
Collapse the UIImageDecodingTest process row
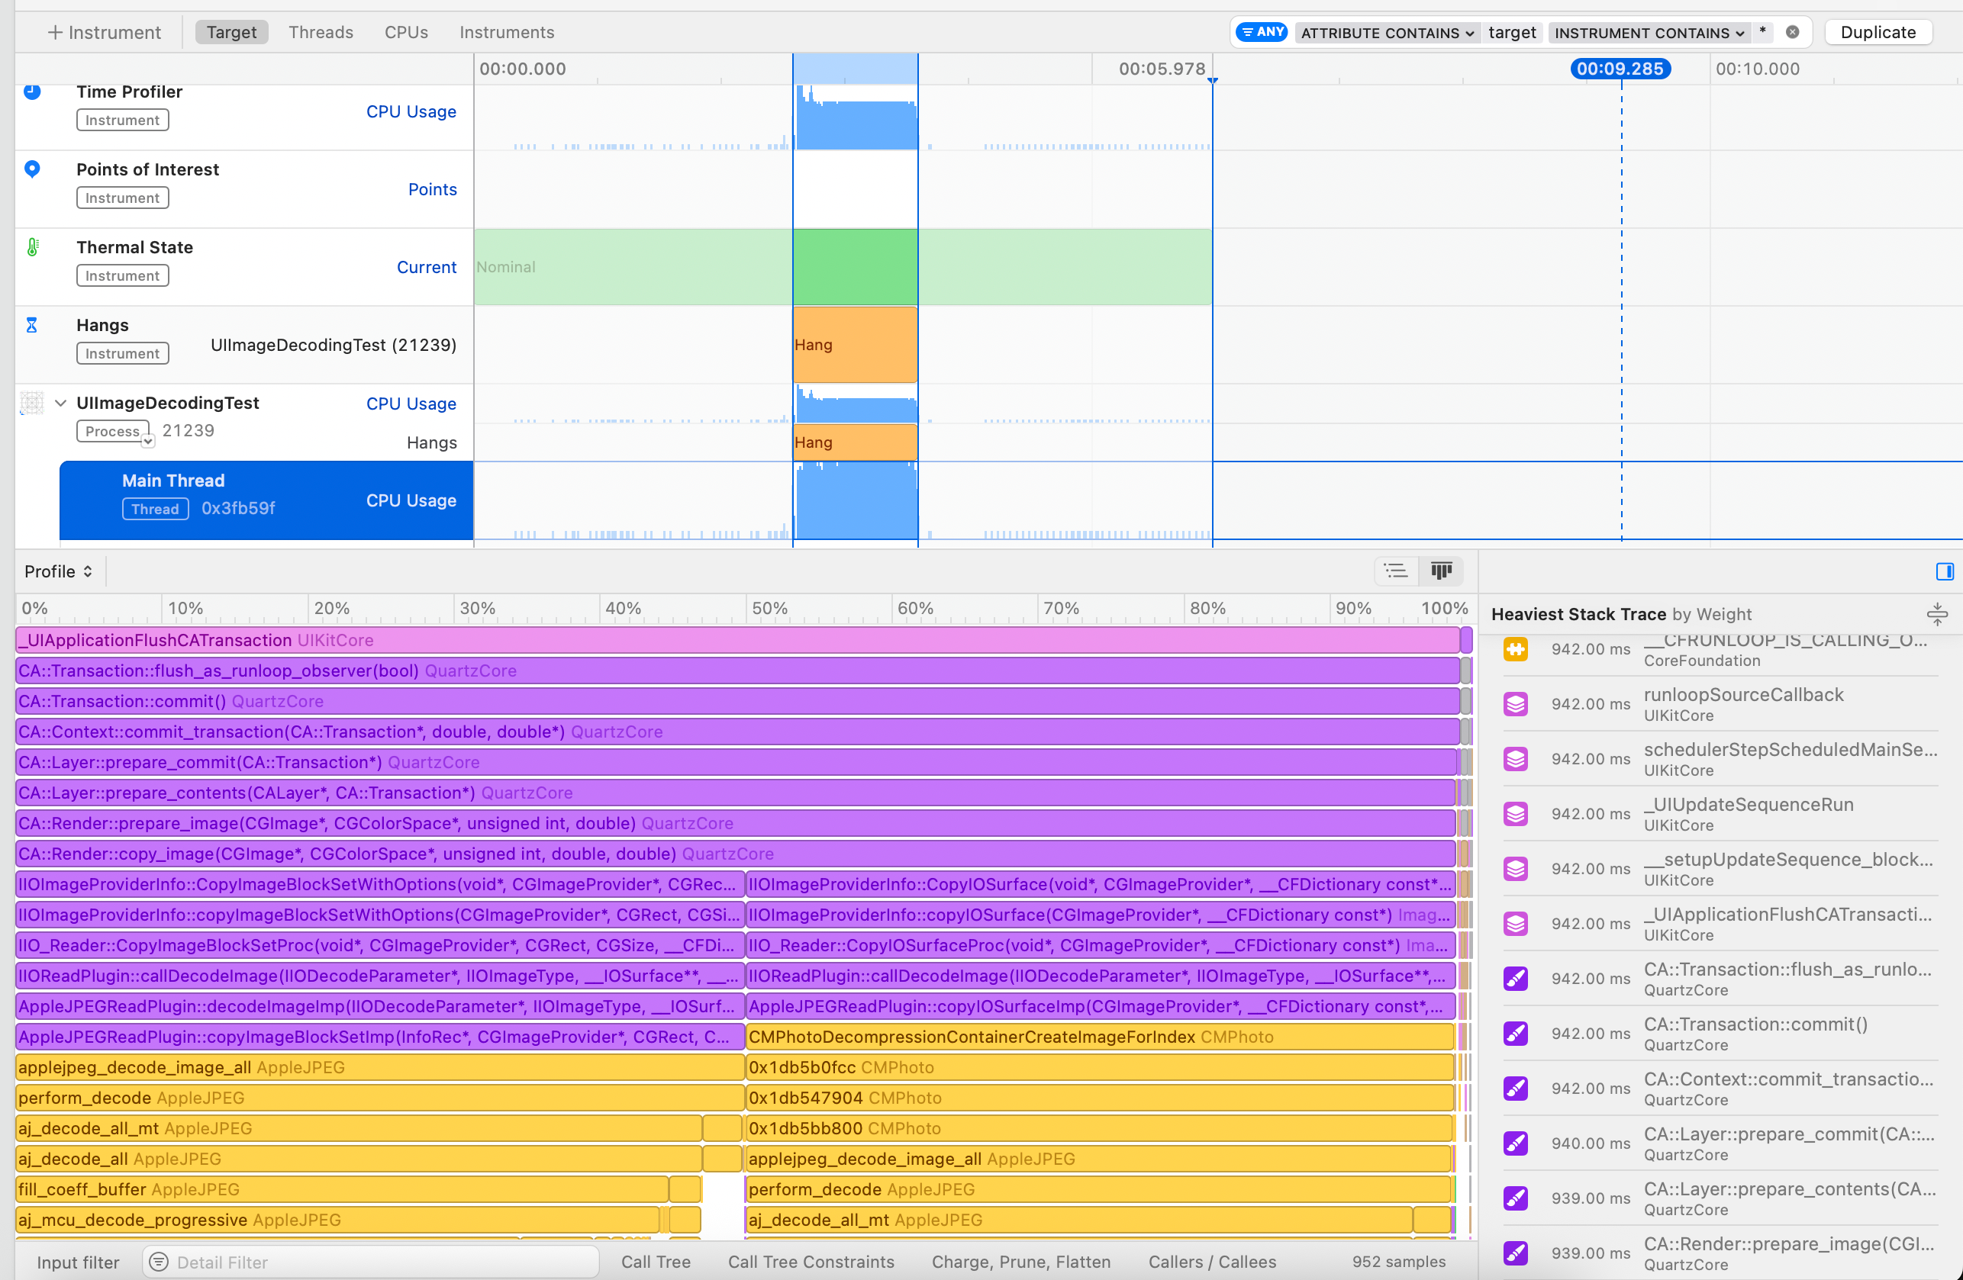click(60, 403)
